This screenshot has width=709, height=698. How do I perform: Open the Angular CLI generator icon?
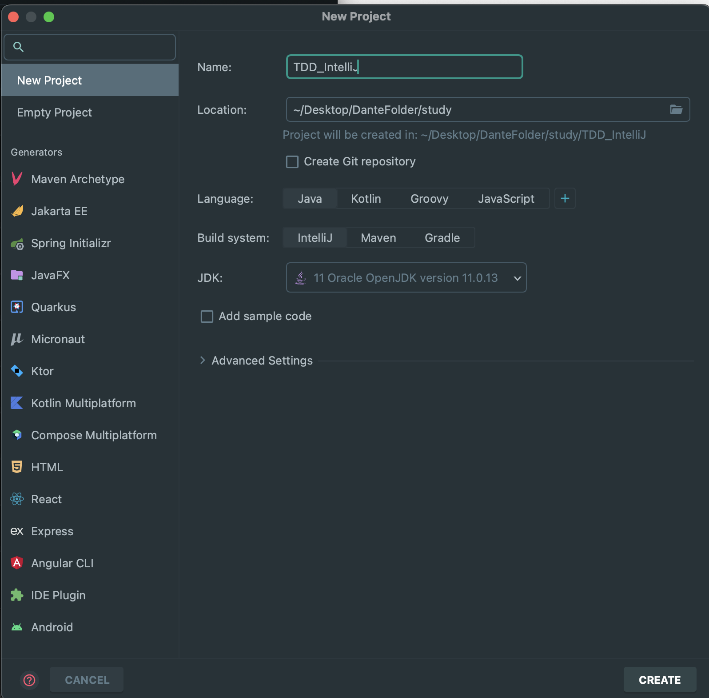point(17,563)
